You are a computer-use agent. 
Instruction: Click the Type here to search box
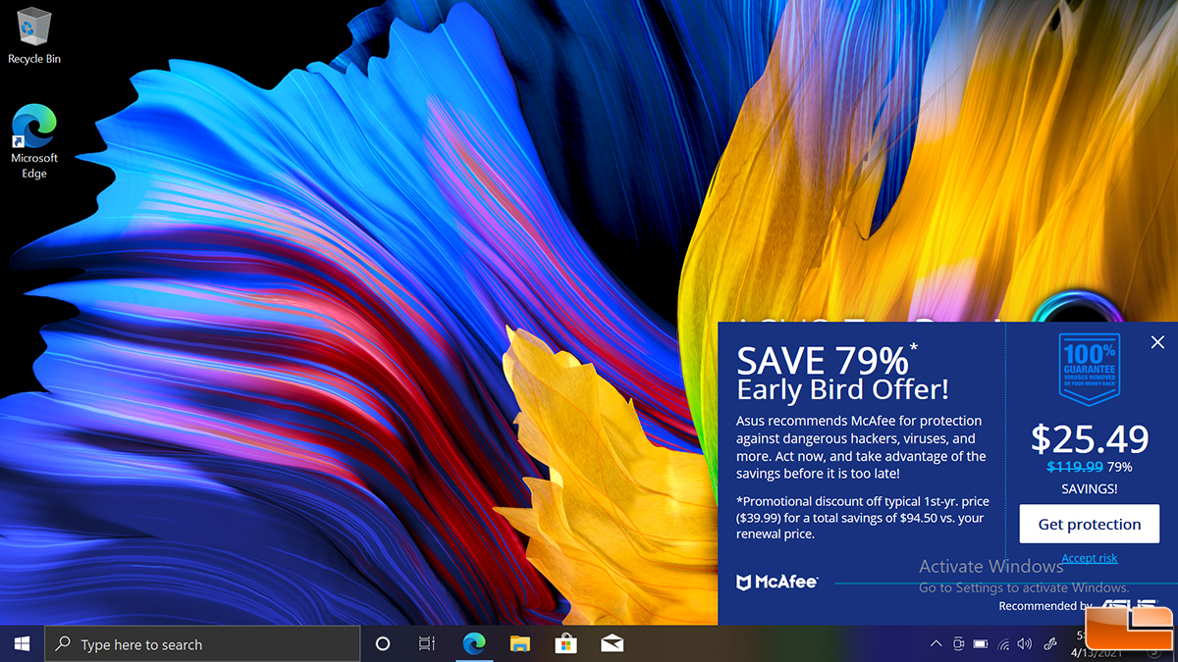click(x=202, y=644)
